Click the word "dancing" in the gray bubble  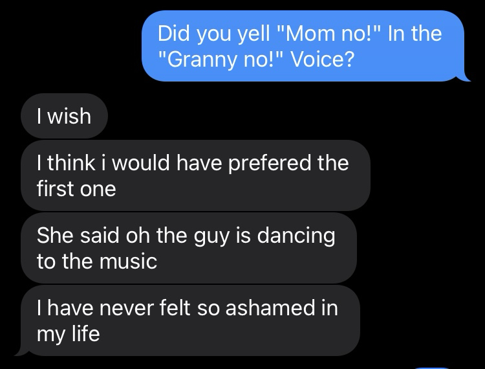coord(296,235)
